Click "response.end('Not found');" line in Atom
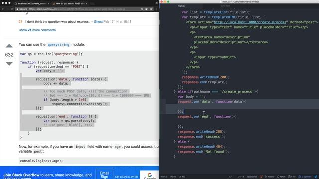The image size is (319, 179). pyautogui.click(x=204, y=152)
